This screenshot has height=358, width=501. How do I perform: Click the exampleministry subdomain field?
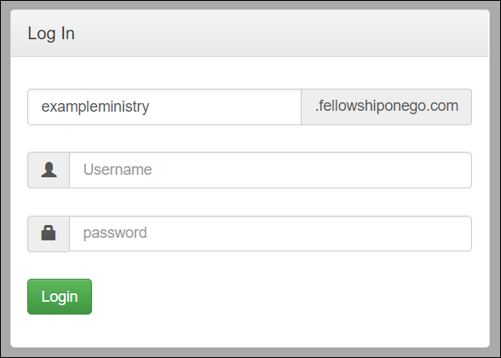pyautogui.click(x=164, y=107)
